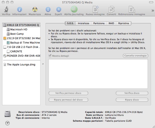Click the 'Verificato' S.M.A.R.T. status value
Screen dimensions: 155x128
[x=111, y=118]
